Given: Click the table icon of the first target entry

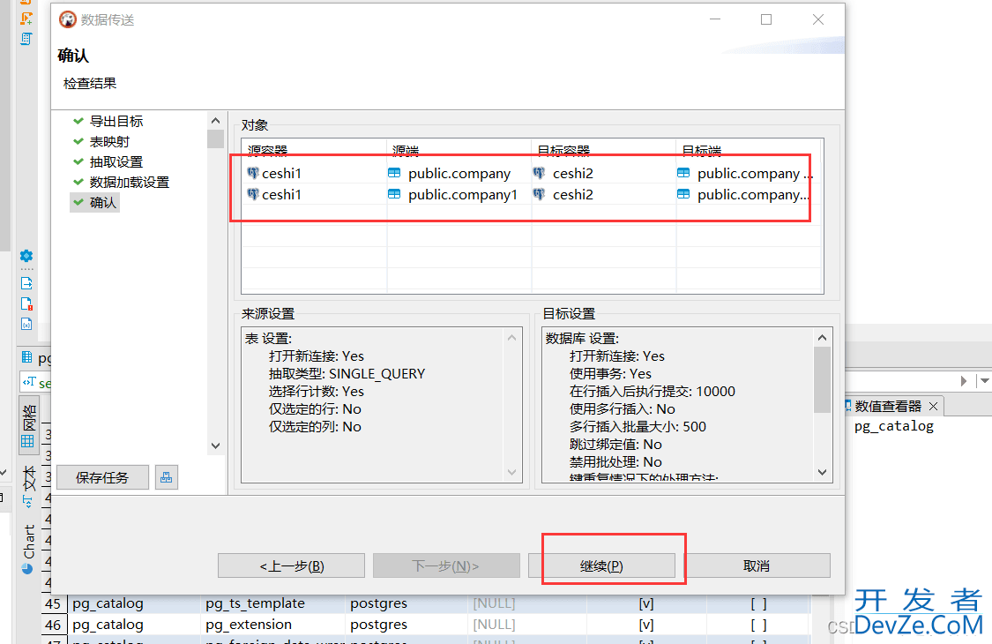Looking at the screenshot, I should click(x=683, y=173).
